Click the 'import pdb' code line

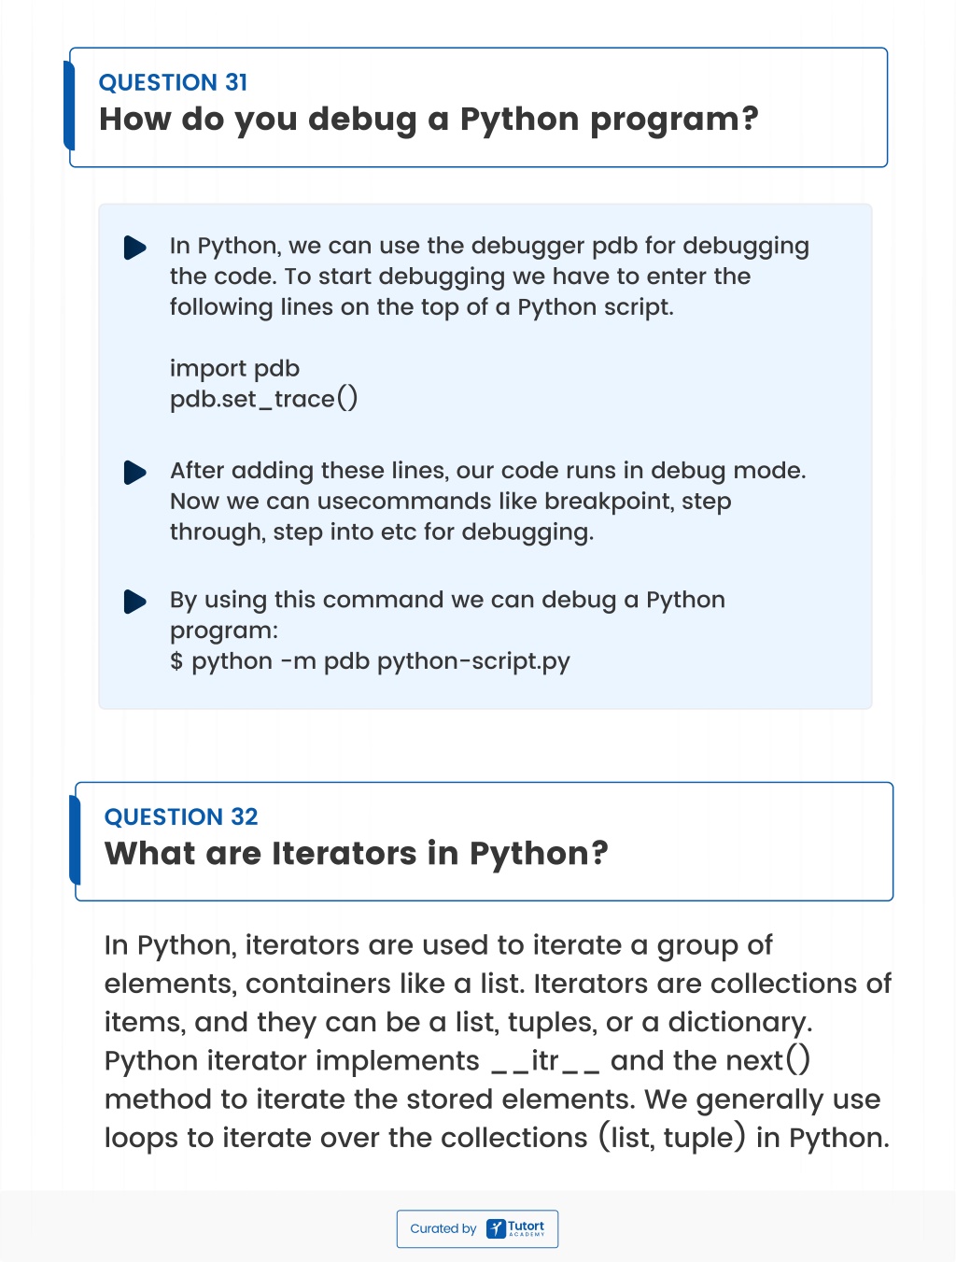click(x=234, y=368)
